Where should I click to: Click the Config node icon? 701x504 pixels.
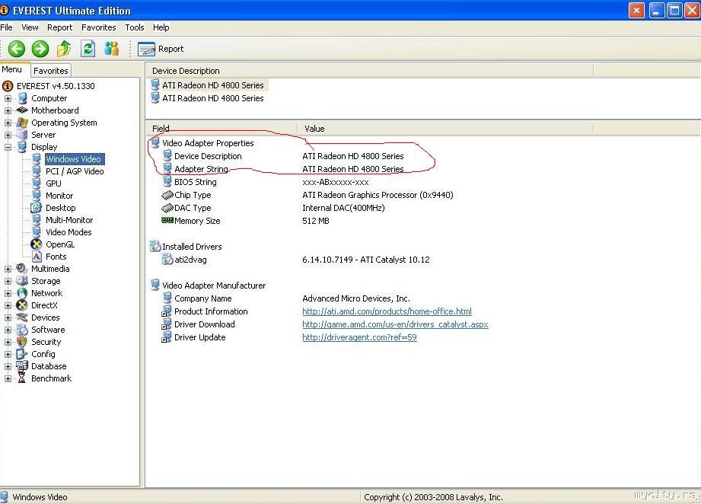pos(22,354)
